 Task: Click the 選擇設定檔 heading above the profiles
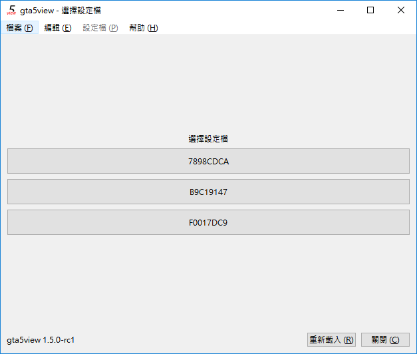[208, 139]
